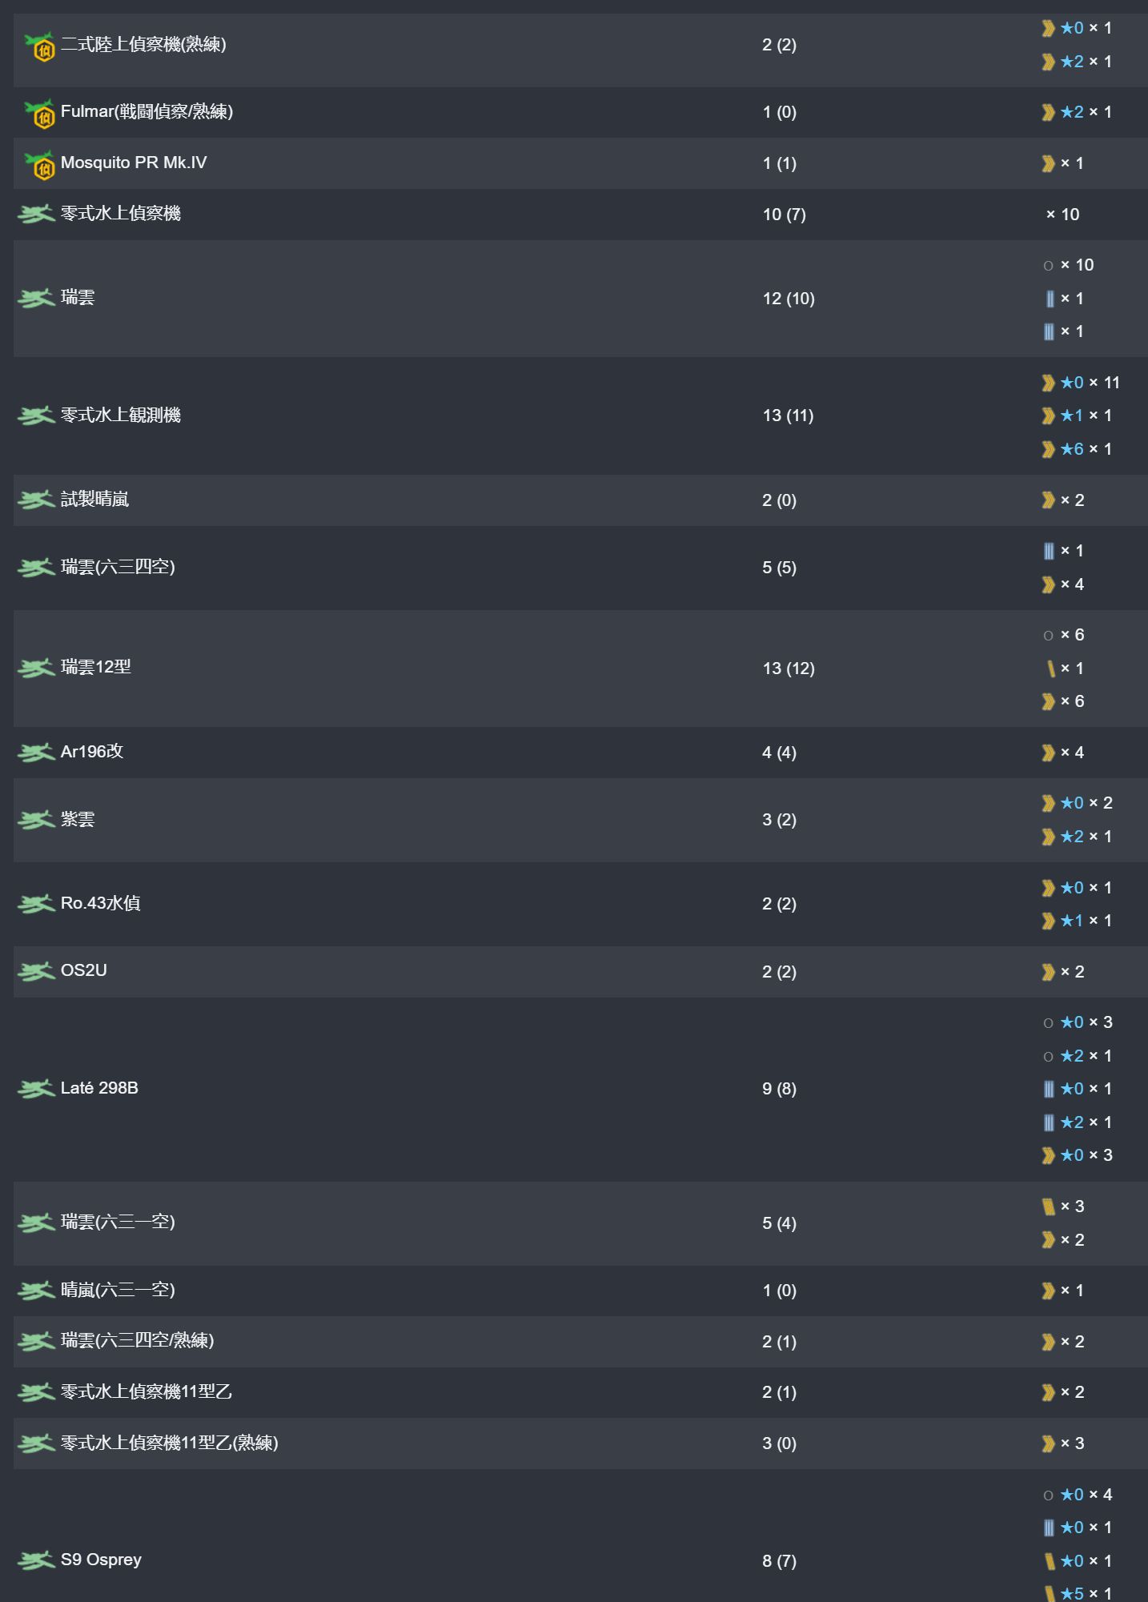Select the 零式水上観測機 equipment name
This screenshot has height=1602, width=1148.
pos(121,416)
